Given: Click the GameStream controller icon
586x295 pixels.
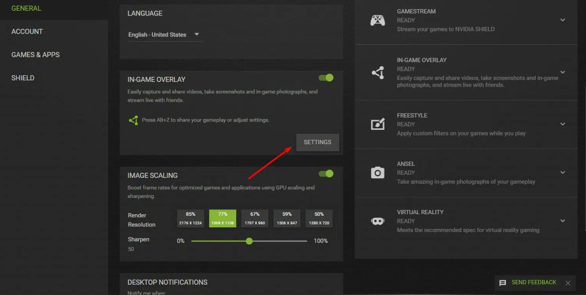Looking at the screenshot, I should pos(378,20).
